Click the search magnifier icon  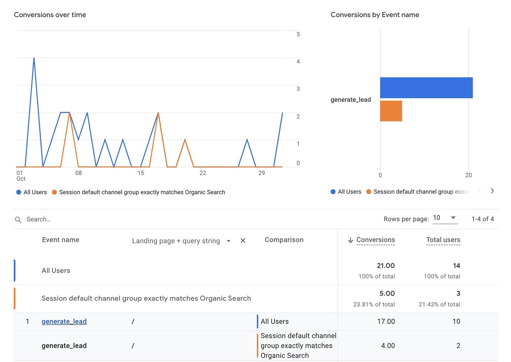[x=18, y=220]
